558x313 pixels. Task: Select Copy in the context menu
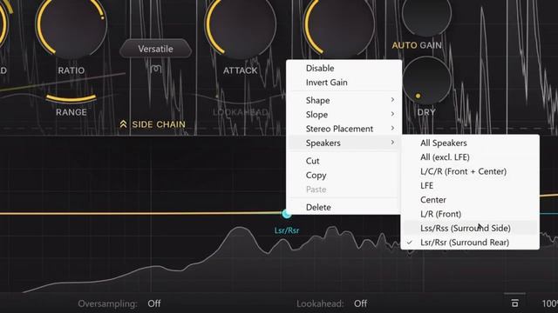click(x=344, y=176)
